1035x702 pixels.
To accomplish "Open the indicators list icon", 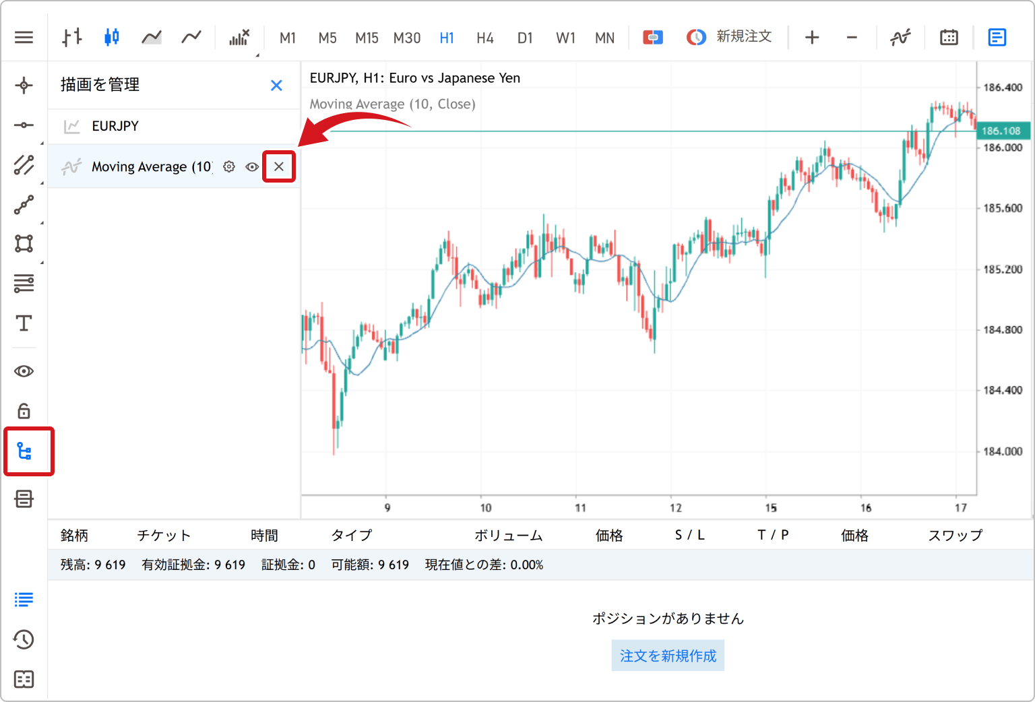I will click(239, 37).
